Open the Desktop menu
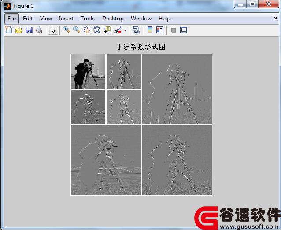Image resolution: width=281 pixels, height=230 pixels. tap(113, 19)
